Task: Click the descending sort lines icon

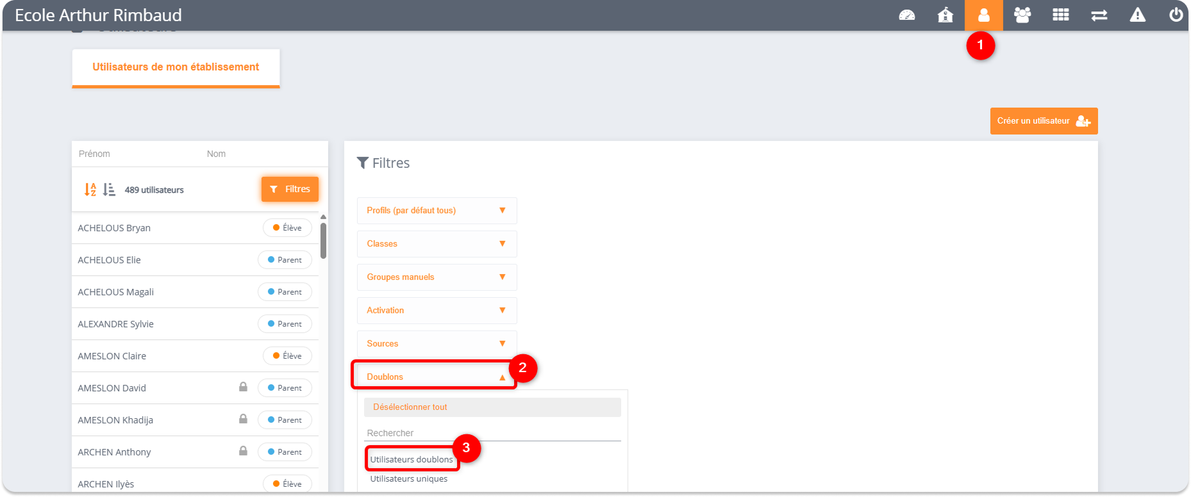Action: (x=109, y=190)
